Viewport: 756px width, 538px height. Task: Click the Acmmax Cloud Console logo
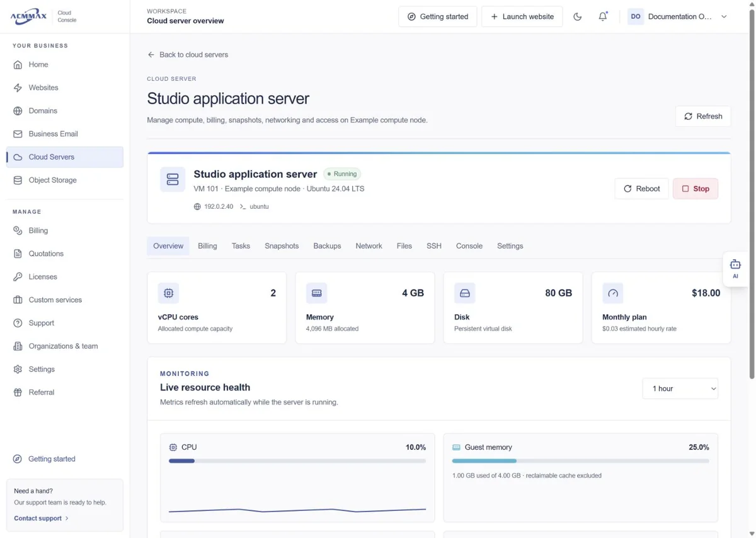tap(43, 16)
